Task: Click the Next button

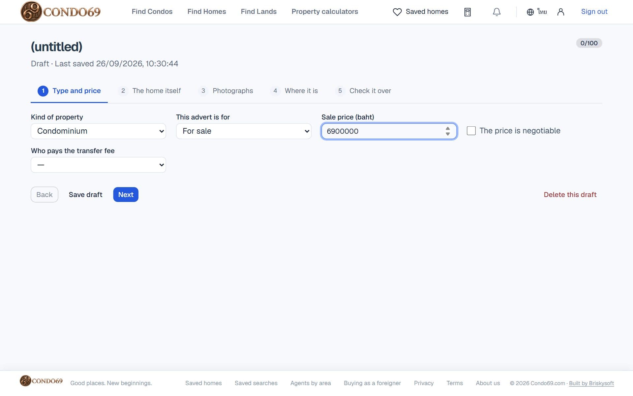Action: pyautogui.click(x=126, y=195)
